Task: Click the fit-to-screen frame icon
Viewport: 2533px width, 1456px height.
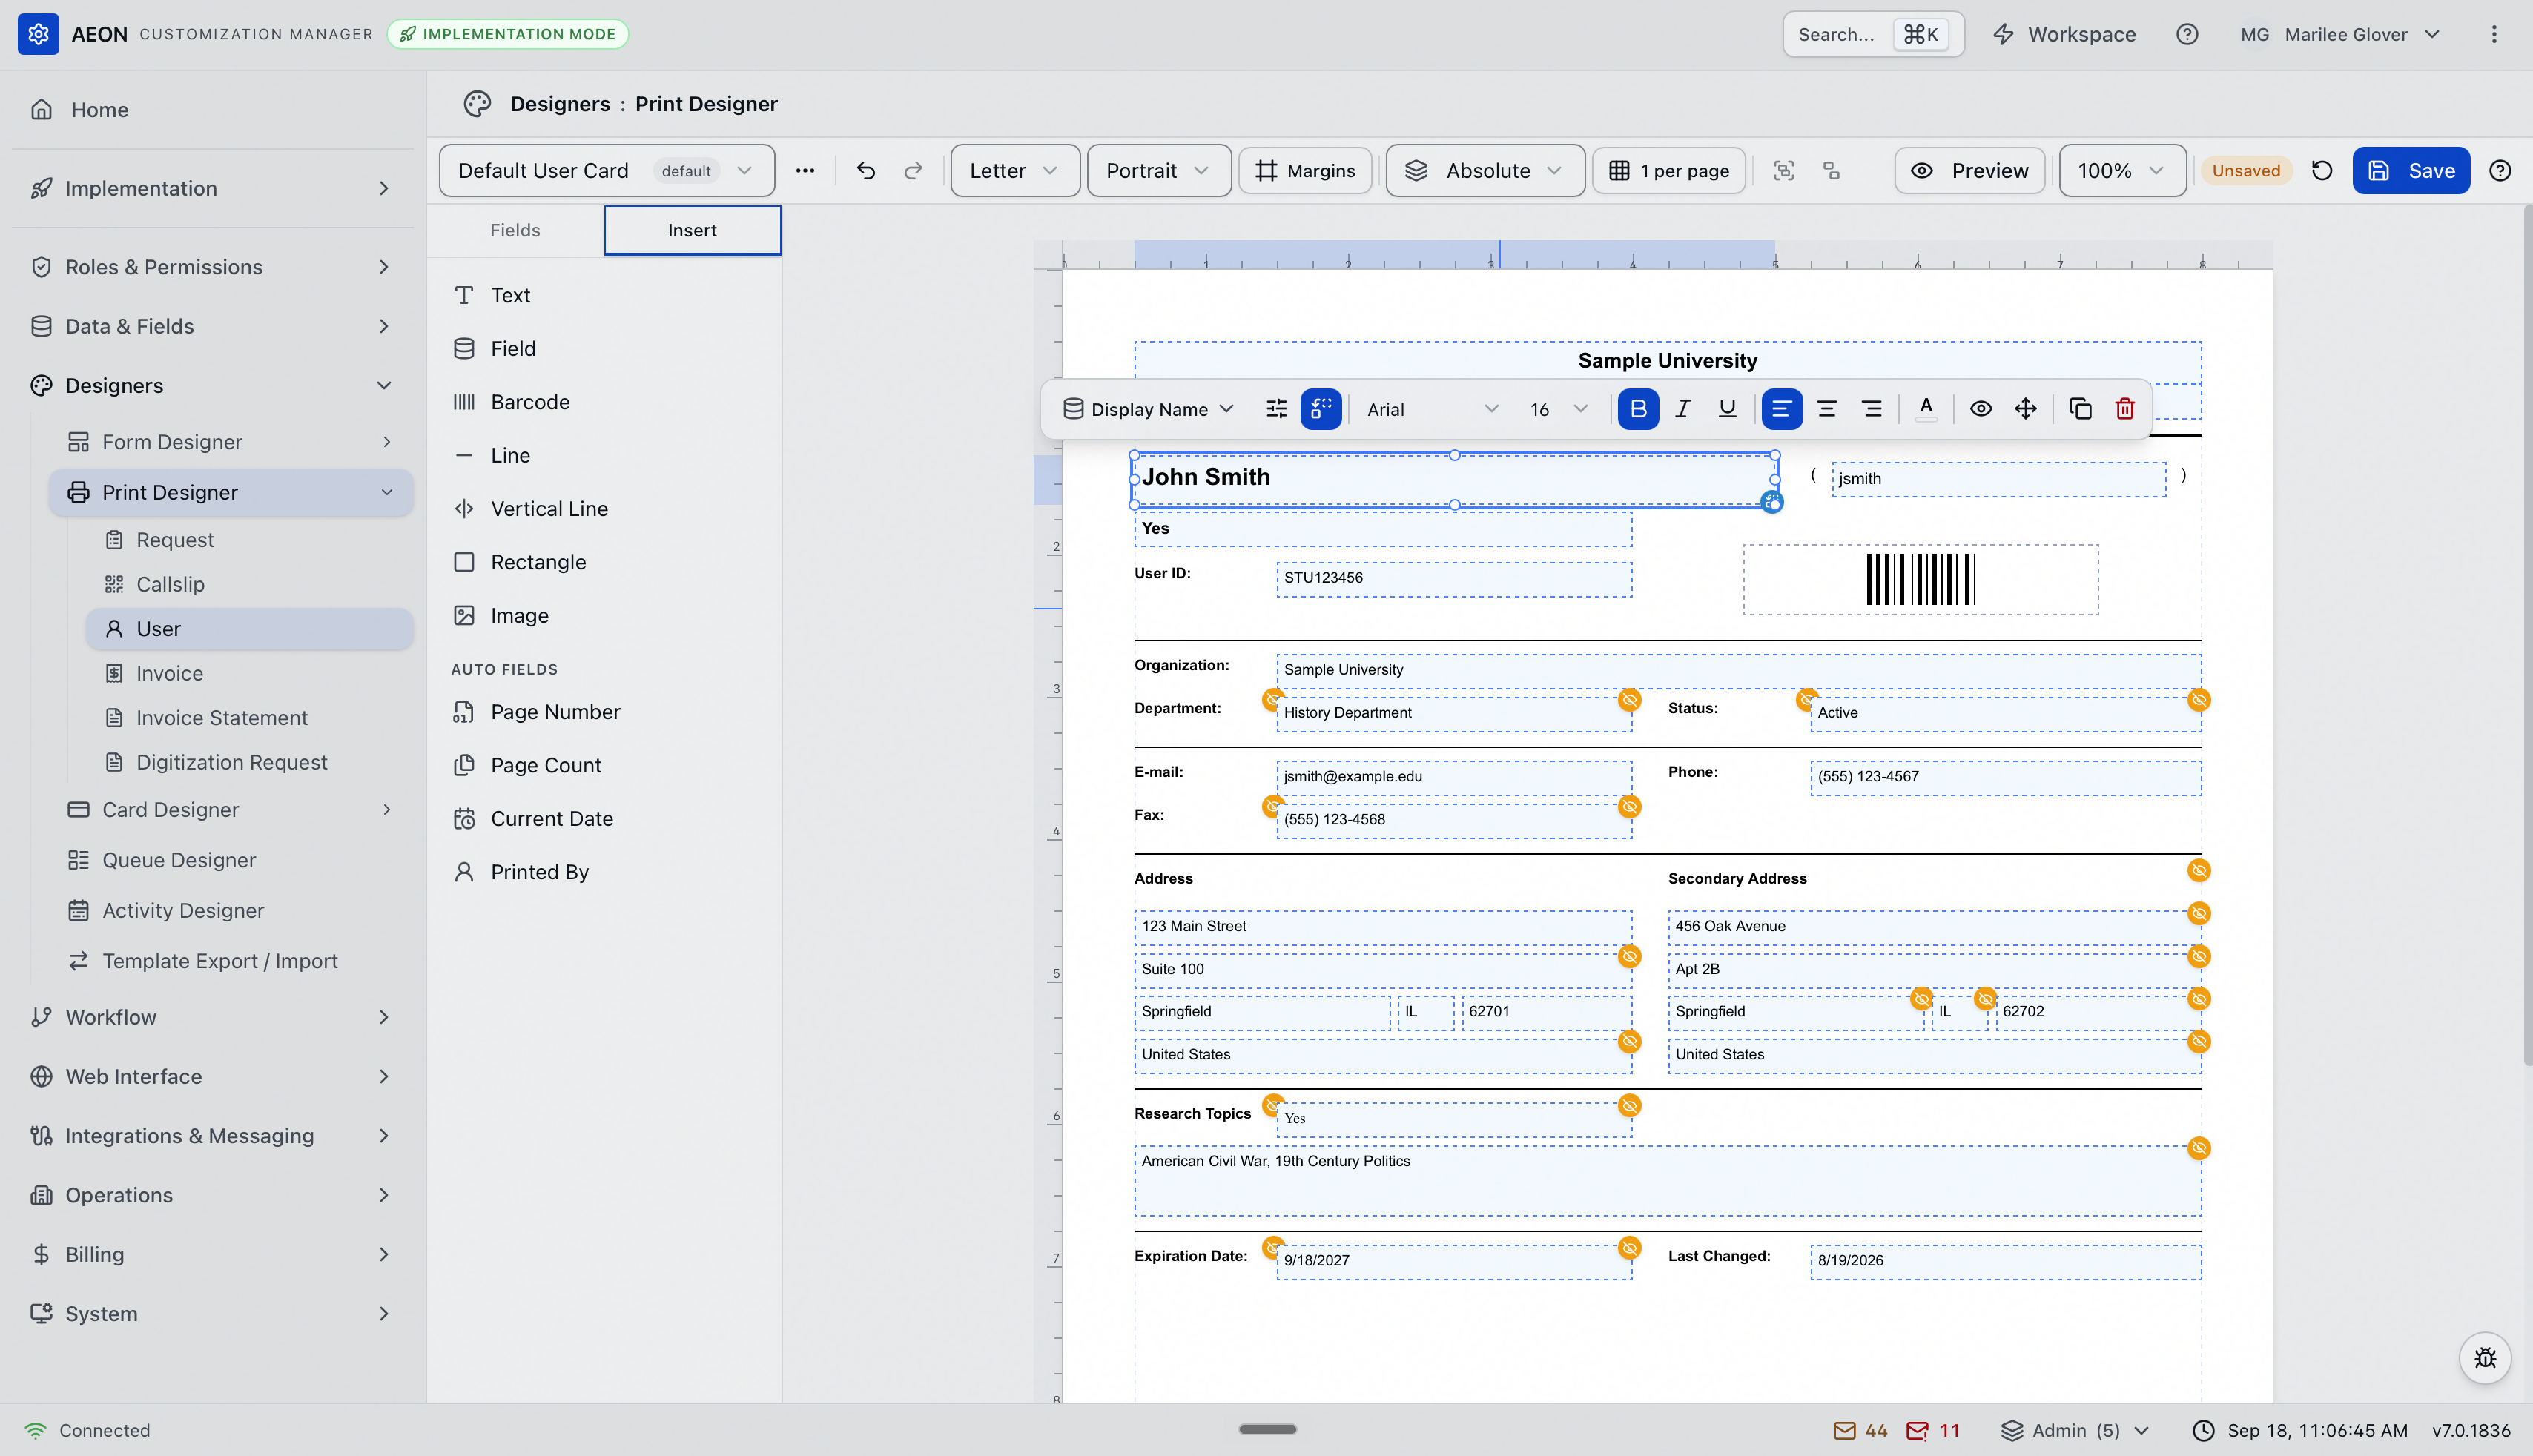Action: point(1784,171)
